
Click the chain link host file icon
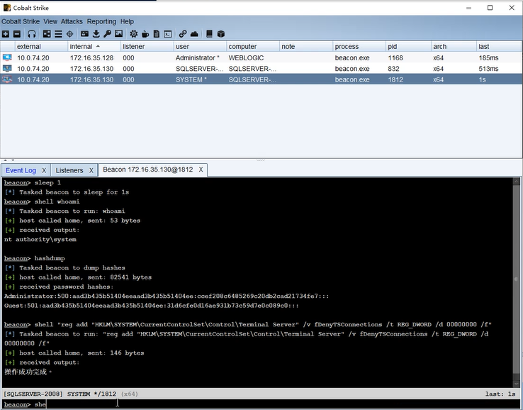click(x=182, y=34)
